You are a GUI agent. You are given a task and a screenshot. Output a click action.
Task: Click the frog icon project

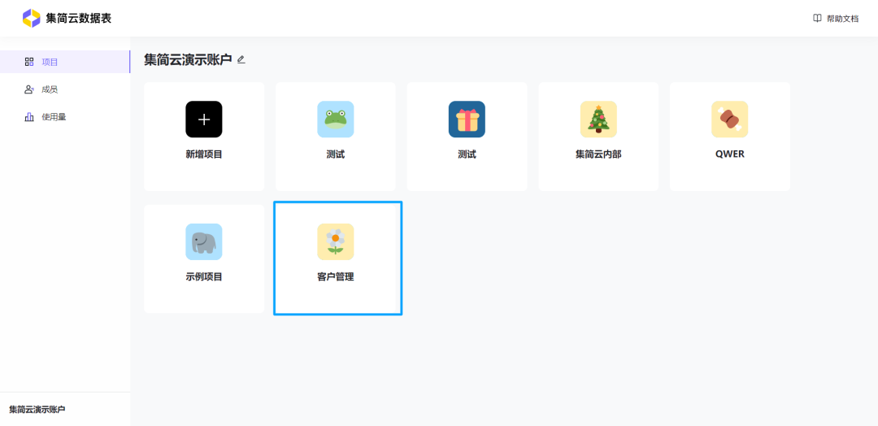(x=336, y=120)
